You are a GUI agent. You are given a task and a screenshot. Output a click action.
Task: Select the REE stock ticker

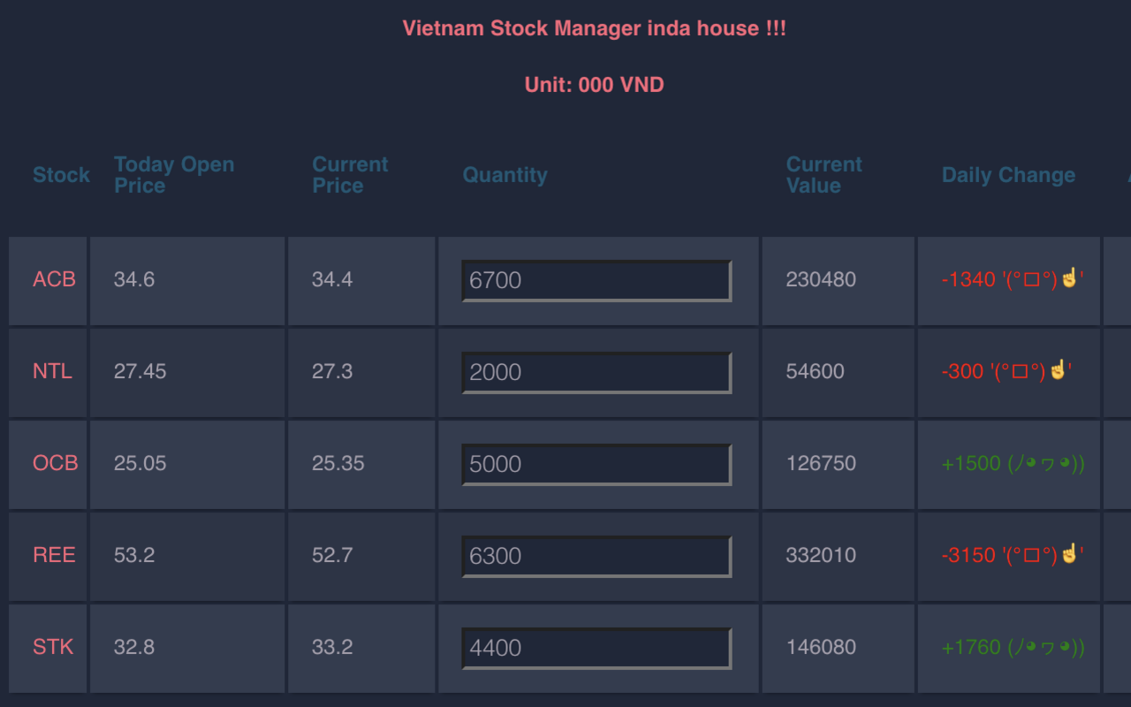pyautogui.click(x=54, y=555)
